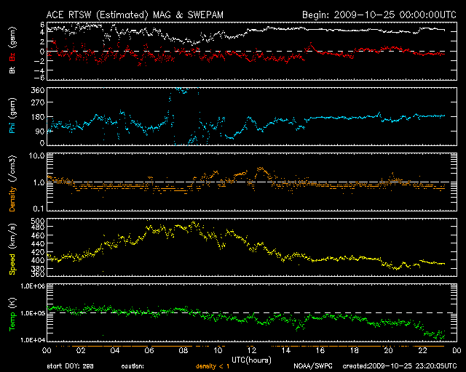Viewport: 466px width, 372px height.
Task: Click the '18' hour label on the time axis
Action: point(355,351)
